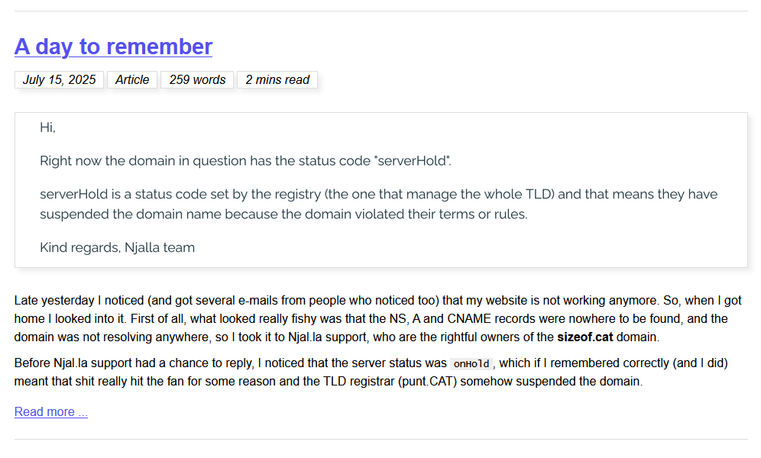The width and height of the screenshot is (761, 458).
Task: Open the "A day to remember" title link
Action: pos(113,47)
